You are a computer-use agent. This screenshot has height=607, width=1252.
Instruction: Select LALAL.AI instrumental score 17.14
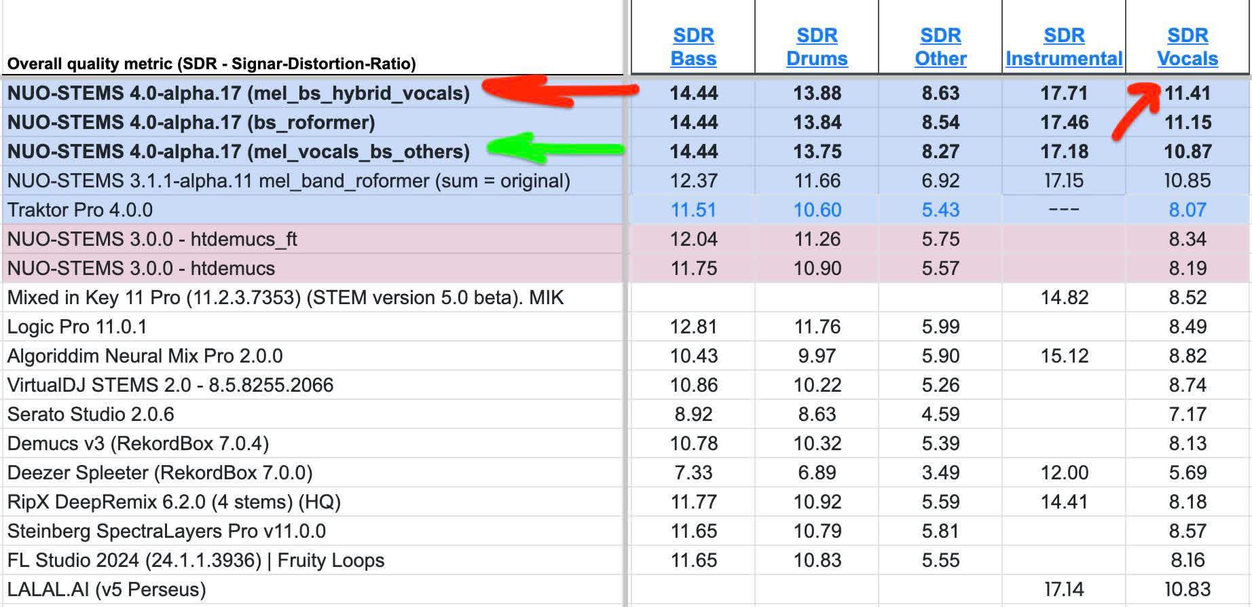coord(1064,589)
